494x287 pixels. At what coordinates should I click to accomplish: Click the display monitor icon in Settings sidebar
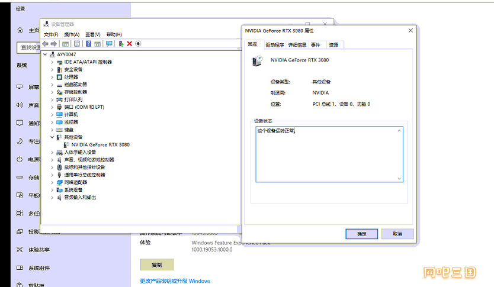[20, 86]
